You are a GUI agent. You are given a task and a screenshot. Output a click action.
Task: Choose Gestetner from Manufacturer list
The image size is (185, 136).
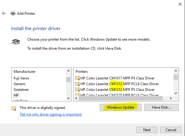(x=21, y=90)
